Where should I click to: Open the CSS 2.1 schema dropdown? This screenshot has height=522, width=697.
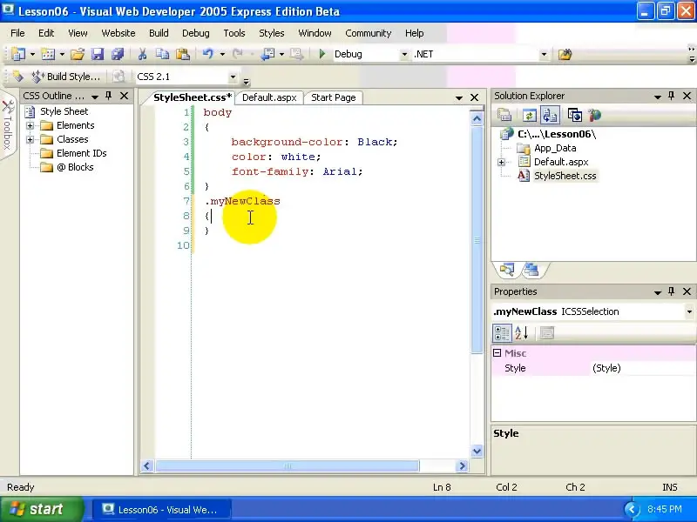pos(233,77)
